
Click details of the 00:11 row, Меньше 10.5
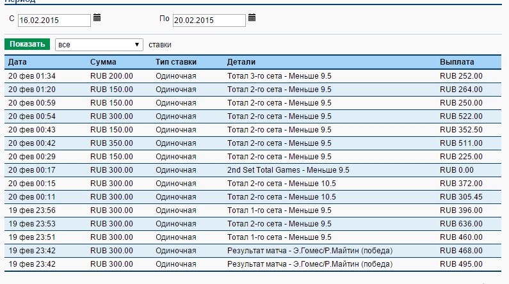coord(282,197)
